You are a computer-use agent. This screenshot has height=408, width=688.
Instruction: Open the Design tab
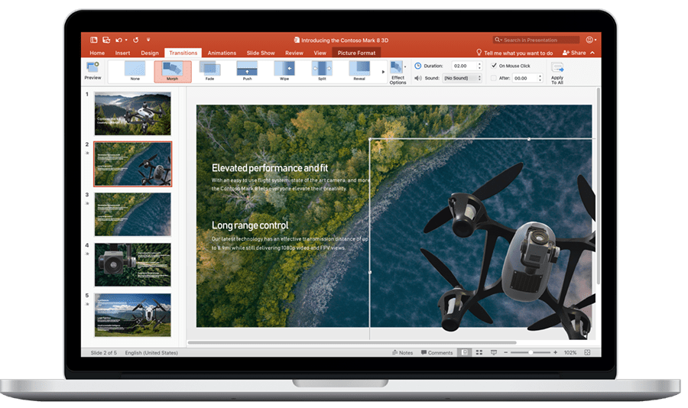[150, 53]
